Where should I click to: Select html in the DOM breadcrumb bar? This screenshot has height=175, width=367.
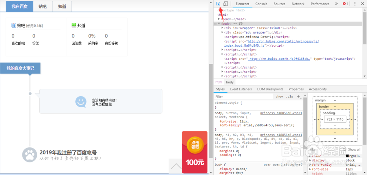[219, 82]
